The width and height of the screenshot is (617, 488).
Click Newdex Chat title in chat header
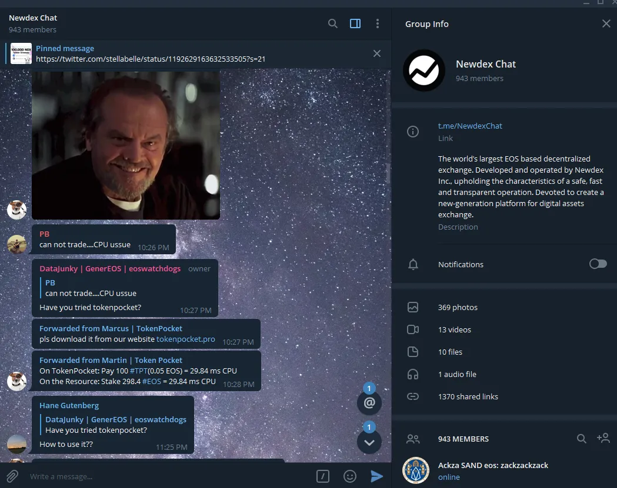coord(33,18)
